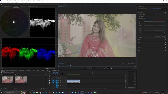The image size is (168, 94).
Task: Open workspace overflow chevron menu
Action: coord(107,4)
